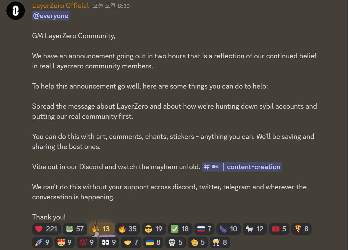
Task: Click the Ukraine flag reaction with 8
Action: point(153,242)
